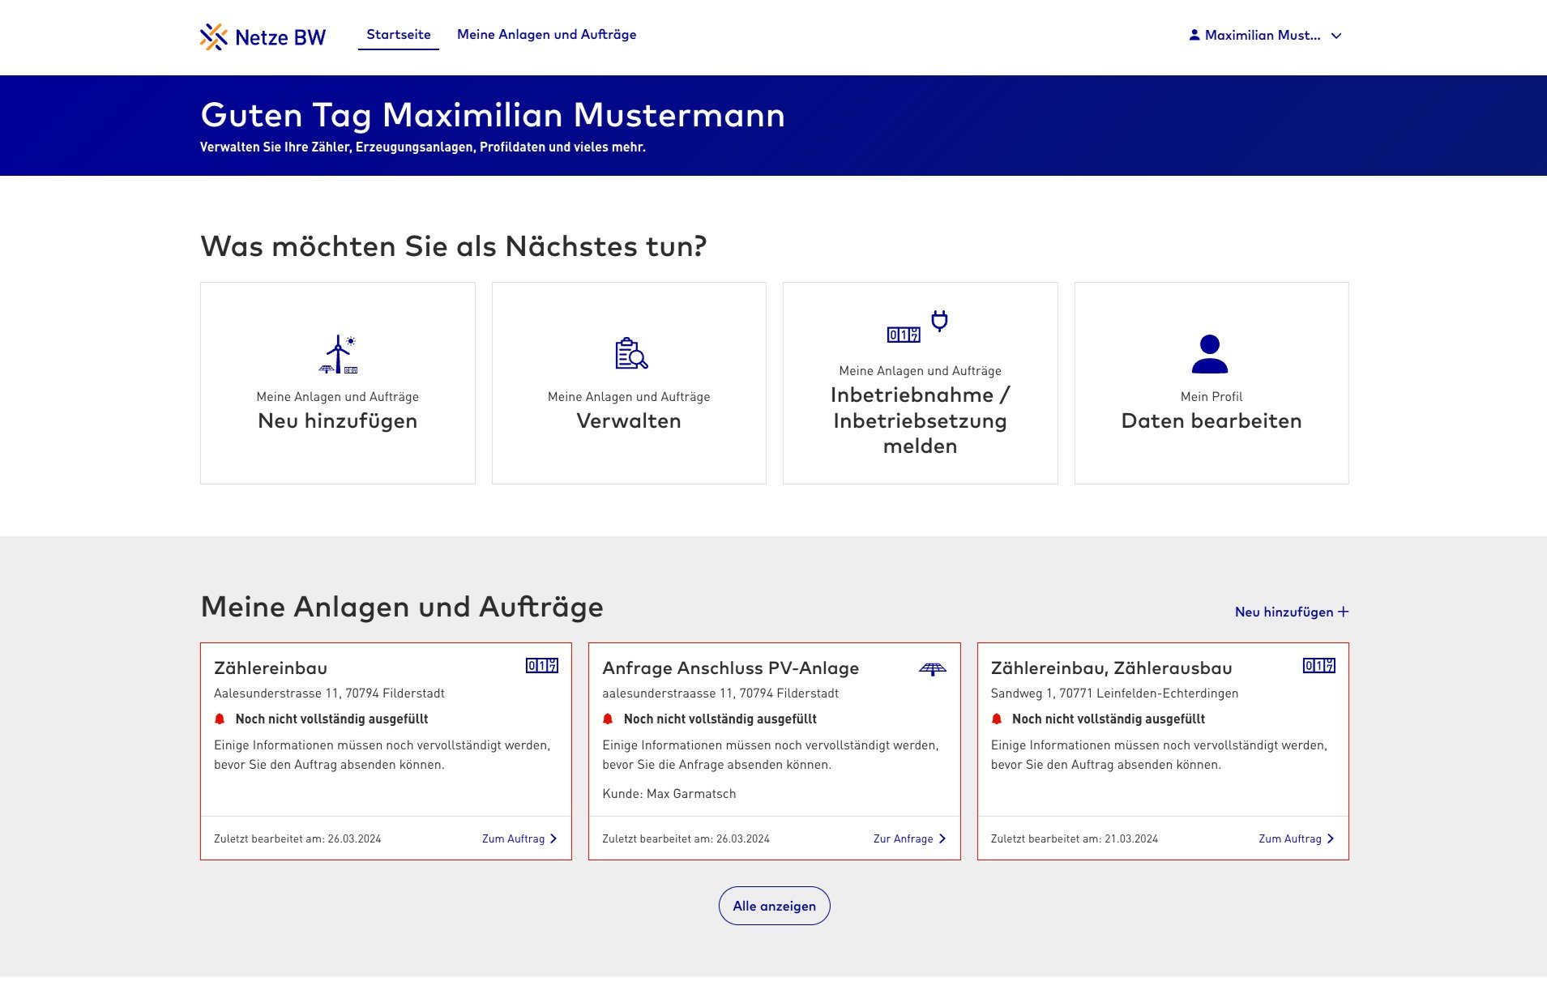Click the red bell on Sandweg 1 card
The image size is (1547, 1007).
997,719
